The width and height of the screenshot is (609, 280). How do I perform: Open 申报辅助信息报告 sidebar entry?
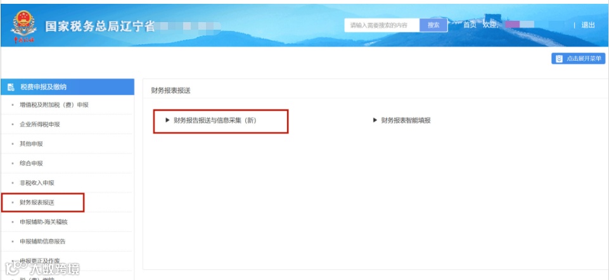tap(42, 241)
